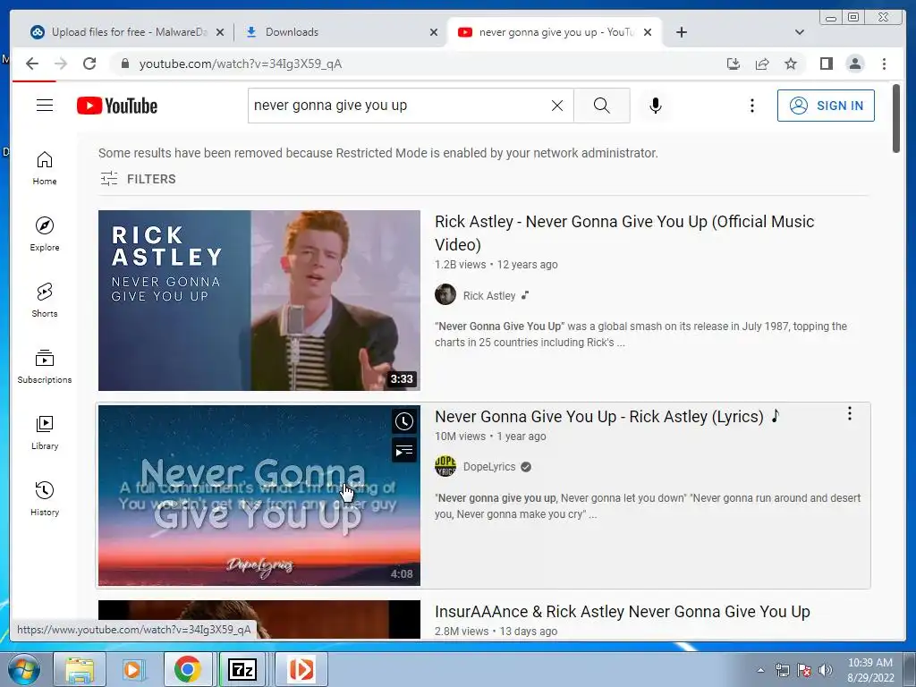
Task: Click the install app icon in the address bar
Action: (x=734, y=64)
